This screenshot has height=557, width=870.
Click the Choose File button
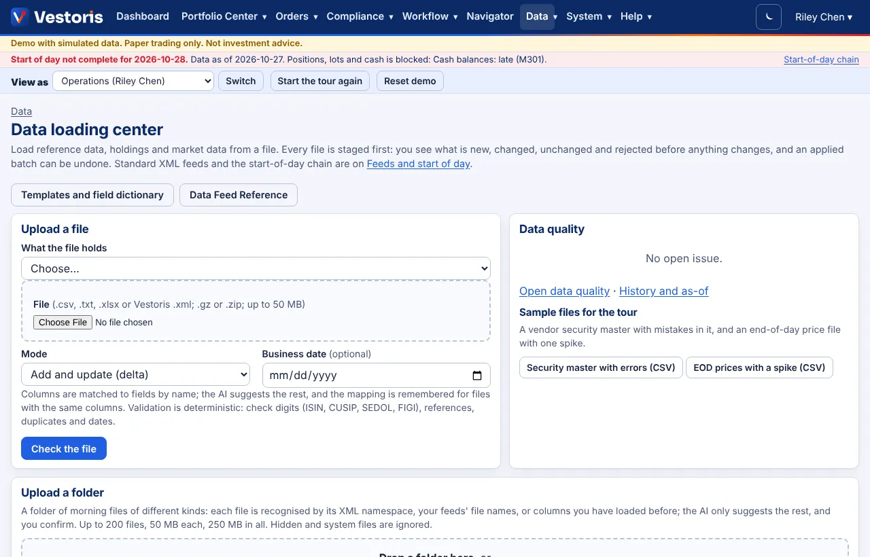pyautogui.click(x=63, y=322)
